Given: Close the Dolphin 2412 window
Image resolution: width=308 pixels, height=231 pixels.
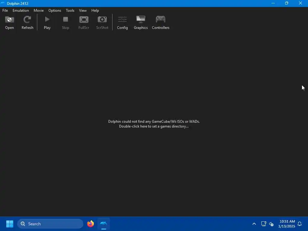Looking at the screenshot, I should click(x=300, y=3).
